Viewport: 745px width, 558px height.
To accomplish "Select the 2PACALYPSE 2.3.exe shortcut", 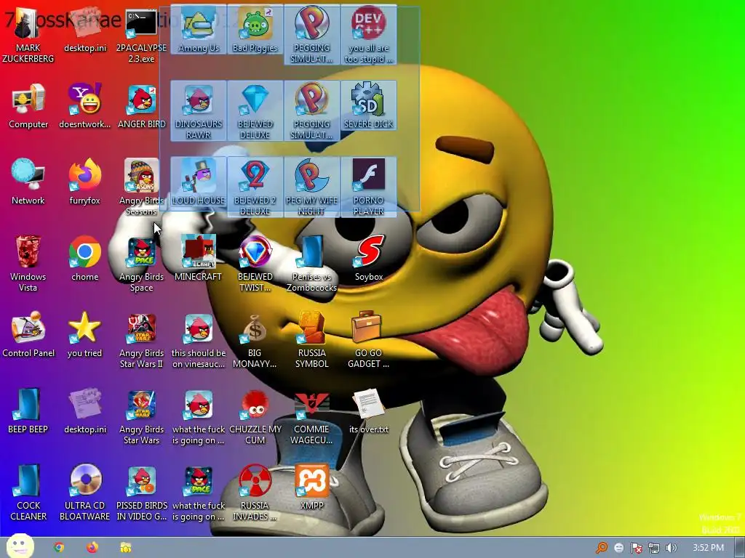I will click(x=141, y=34).
